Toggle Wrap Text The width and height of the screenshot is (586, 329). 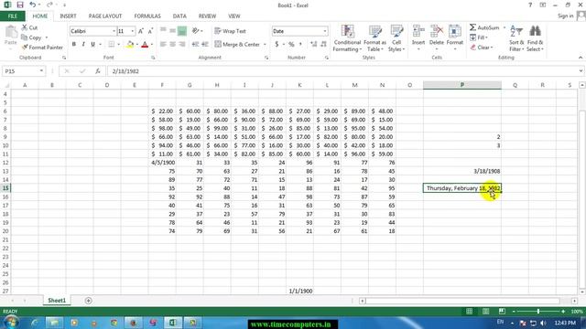point(230,31)
